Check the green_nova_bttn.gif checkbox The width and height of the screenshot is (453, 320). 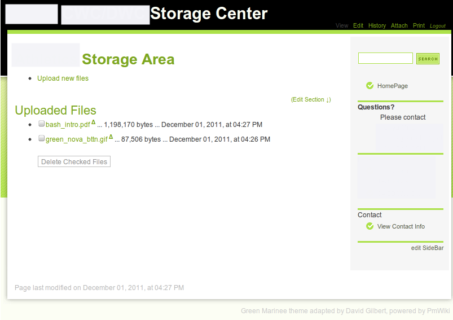pyautogui.click(x=41, y=138)
